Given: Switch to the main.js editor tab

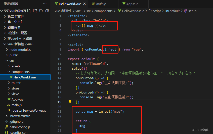Looking at the screenshot, I should pyautogui.click(x=103, y=4).
